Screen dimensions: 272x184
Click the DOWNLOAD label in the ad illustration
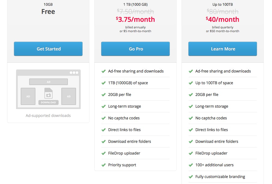(48, 102)
